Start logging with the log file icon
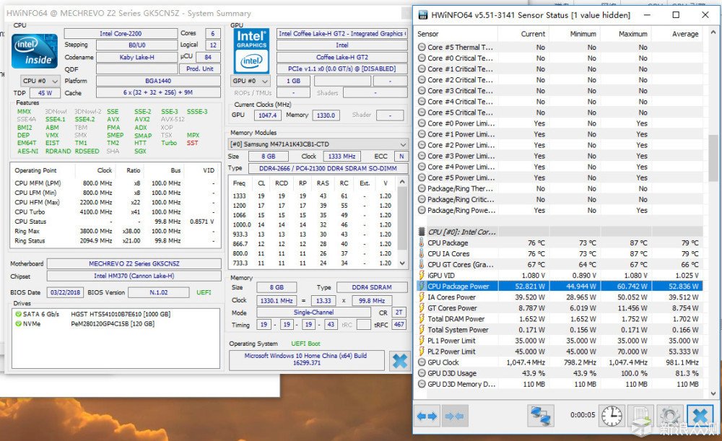 coord(640,416)
